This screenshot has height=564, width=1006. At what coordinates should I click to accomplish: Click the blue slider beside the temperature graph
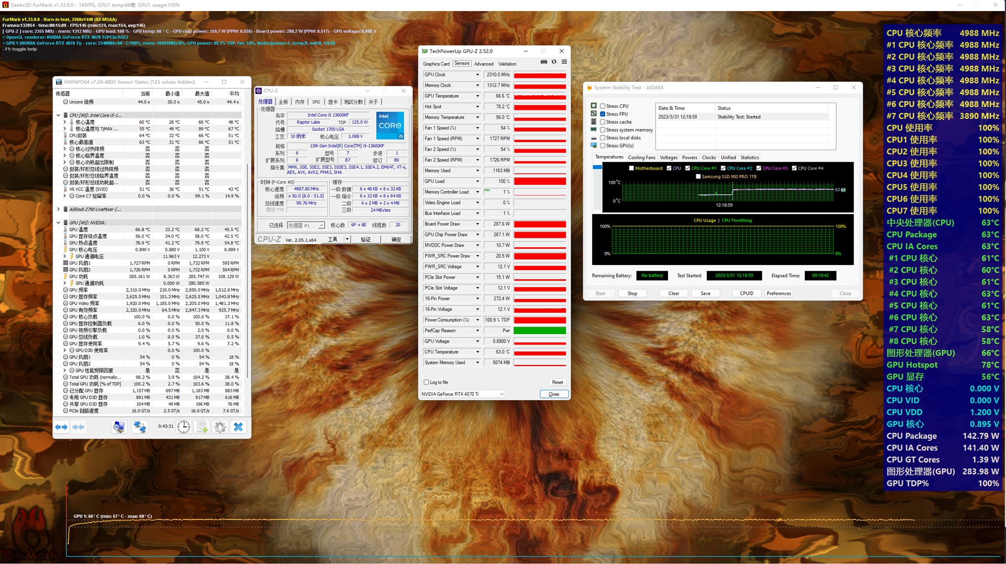pos(597,168)
